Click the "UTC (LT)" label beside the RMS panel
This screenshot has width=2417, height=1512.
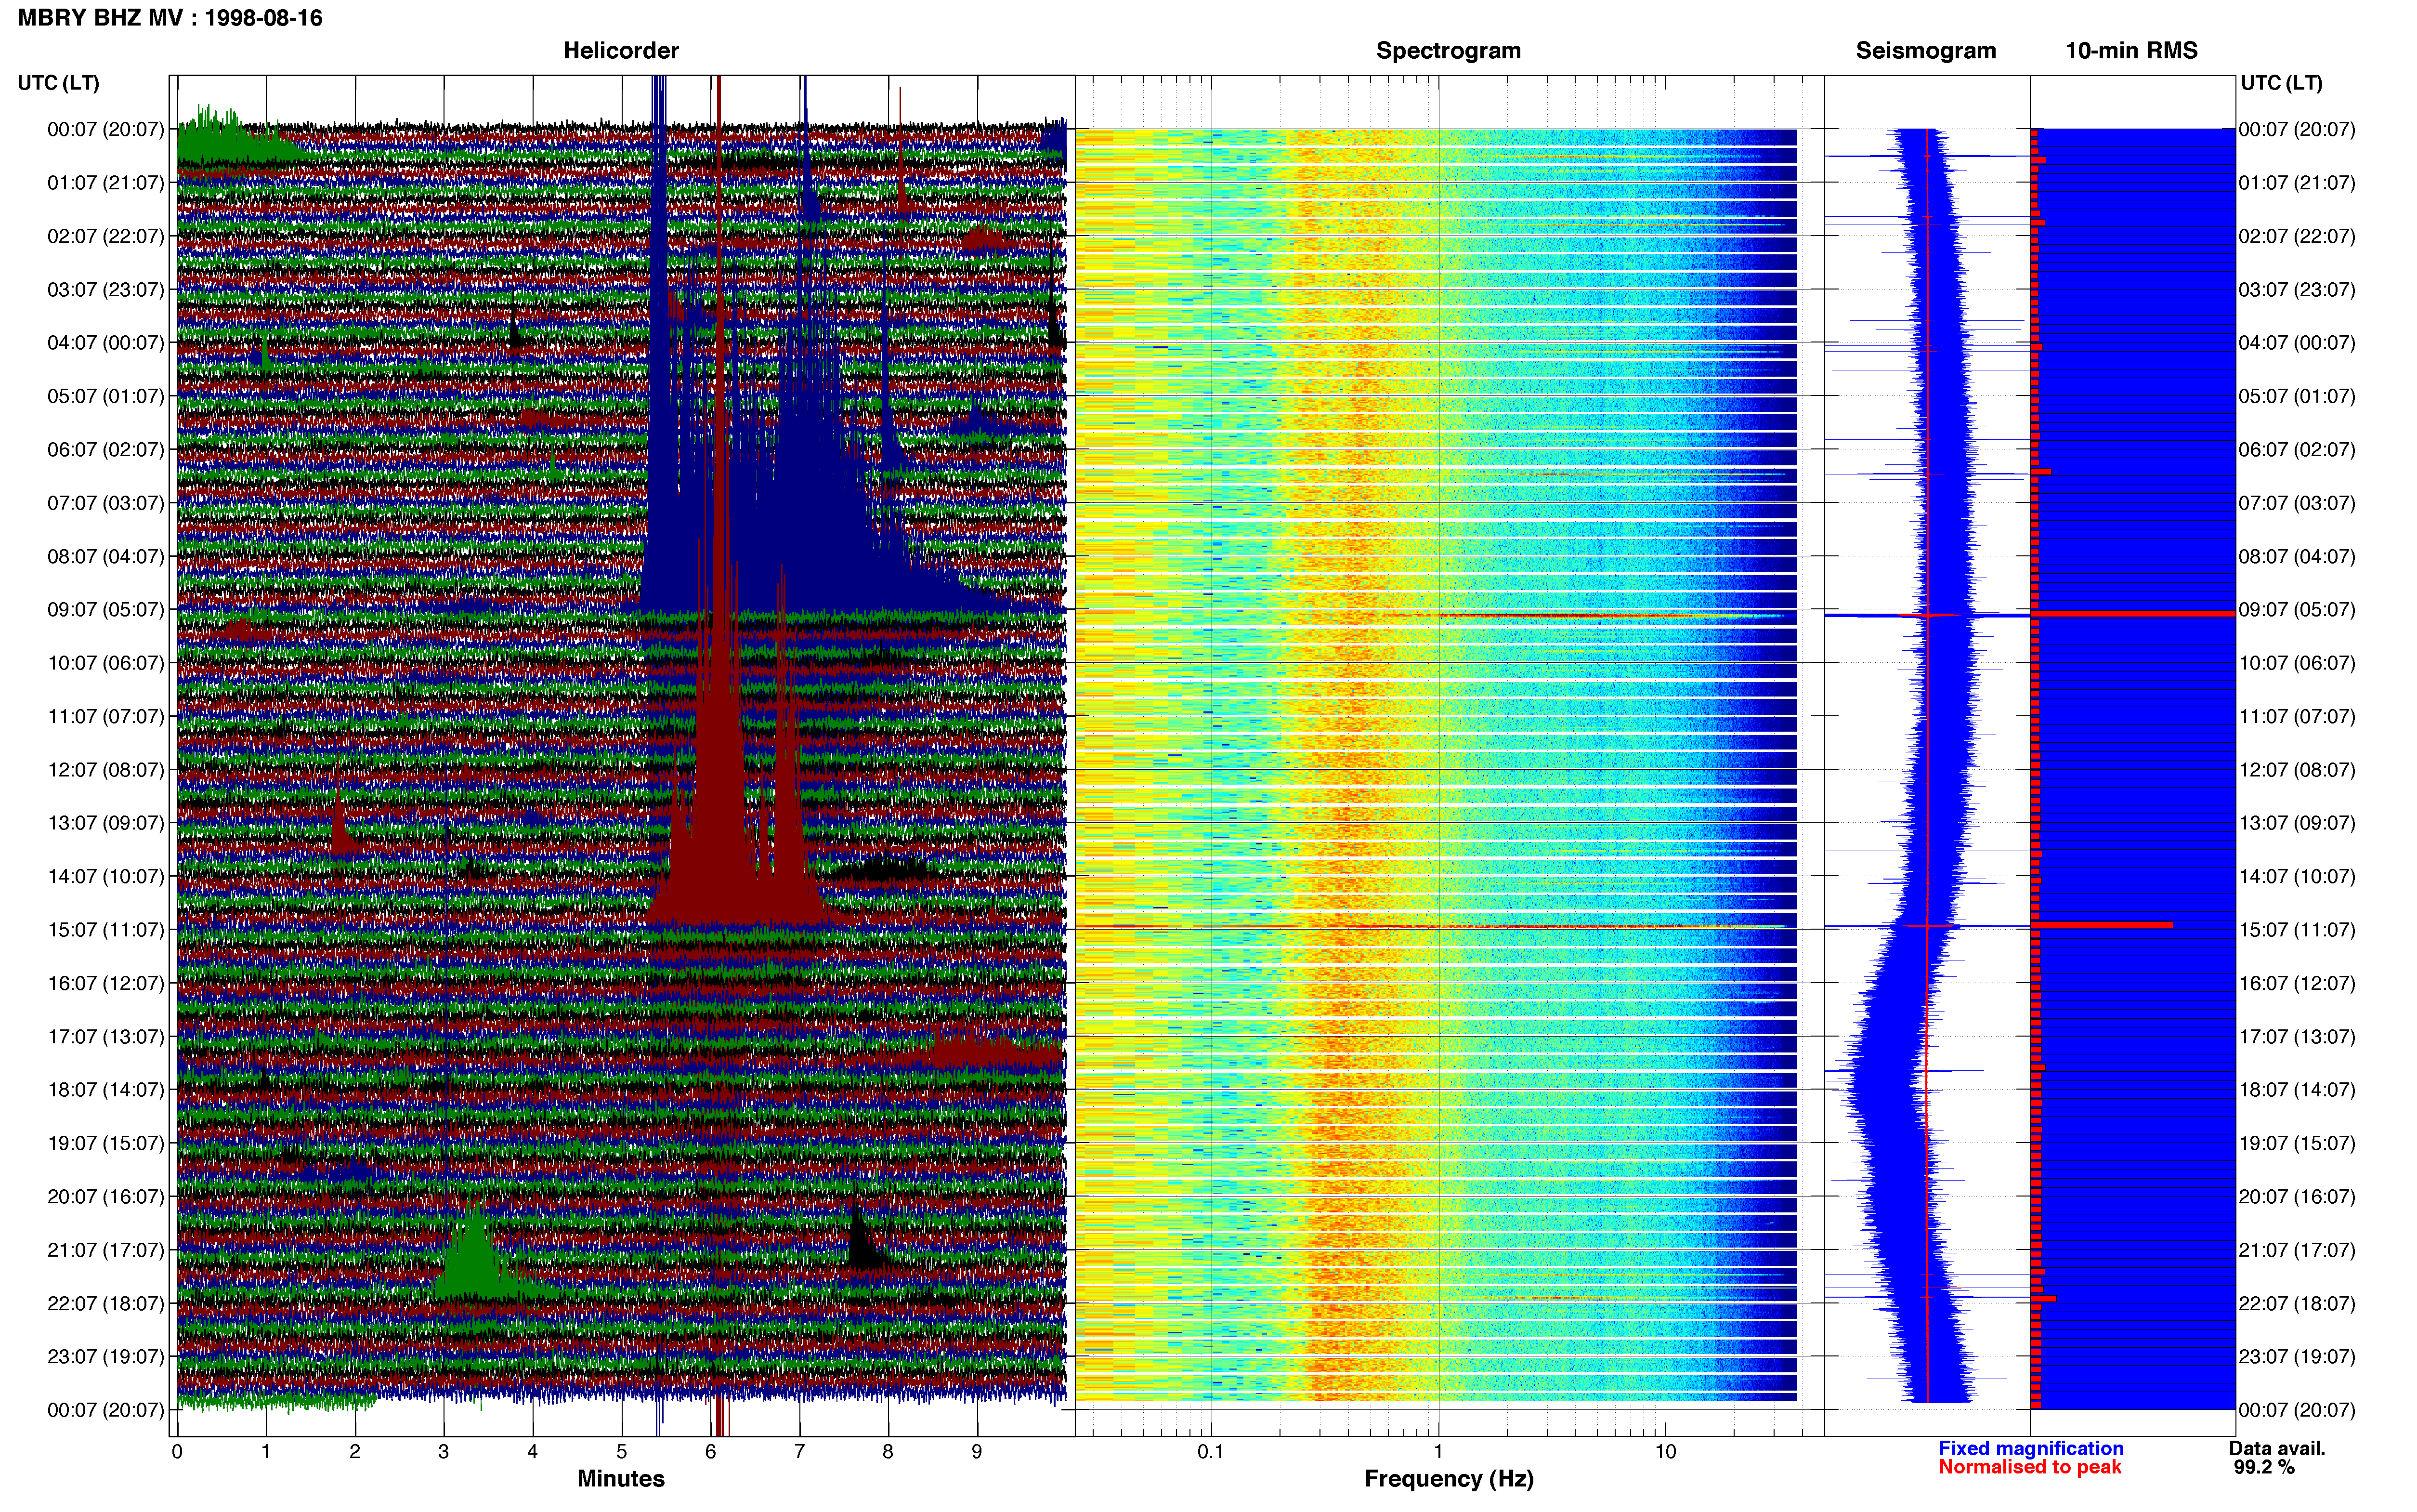[2281, 83]
